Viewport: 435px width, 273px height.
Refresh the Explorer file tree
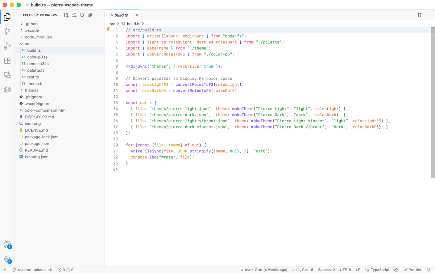[82, 15]
